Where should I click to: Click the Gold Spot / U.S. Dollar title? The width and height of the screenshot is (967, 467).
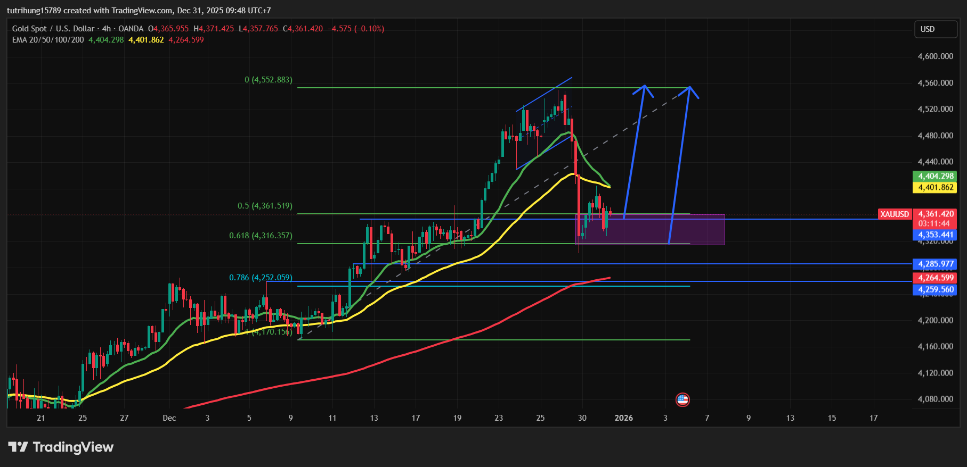click(53, 29)
